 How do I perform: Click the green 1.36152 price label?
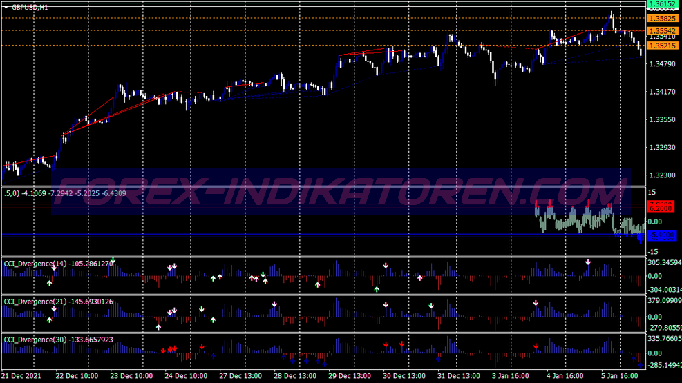[x=661, y=4]
